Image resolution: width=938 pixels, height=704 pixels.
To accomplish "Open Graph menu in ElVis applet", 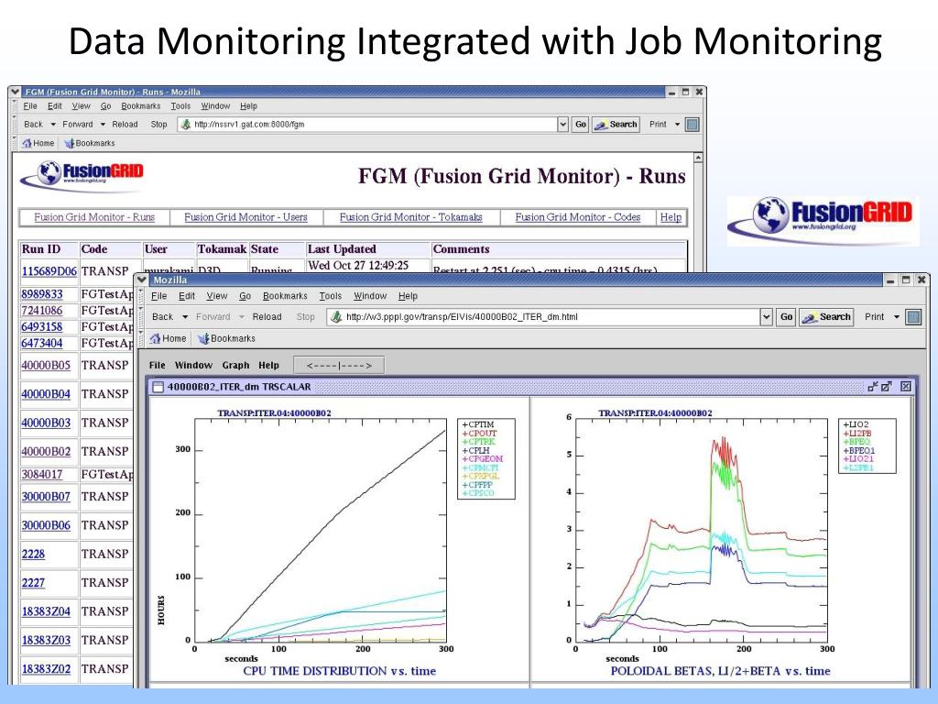I will [x=235, y=365].
